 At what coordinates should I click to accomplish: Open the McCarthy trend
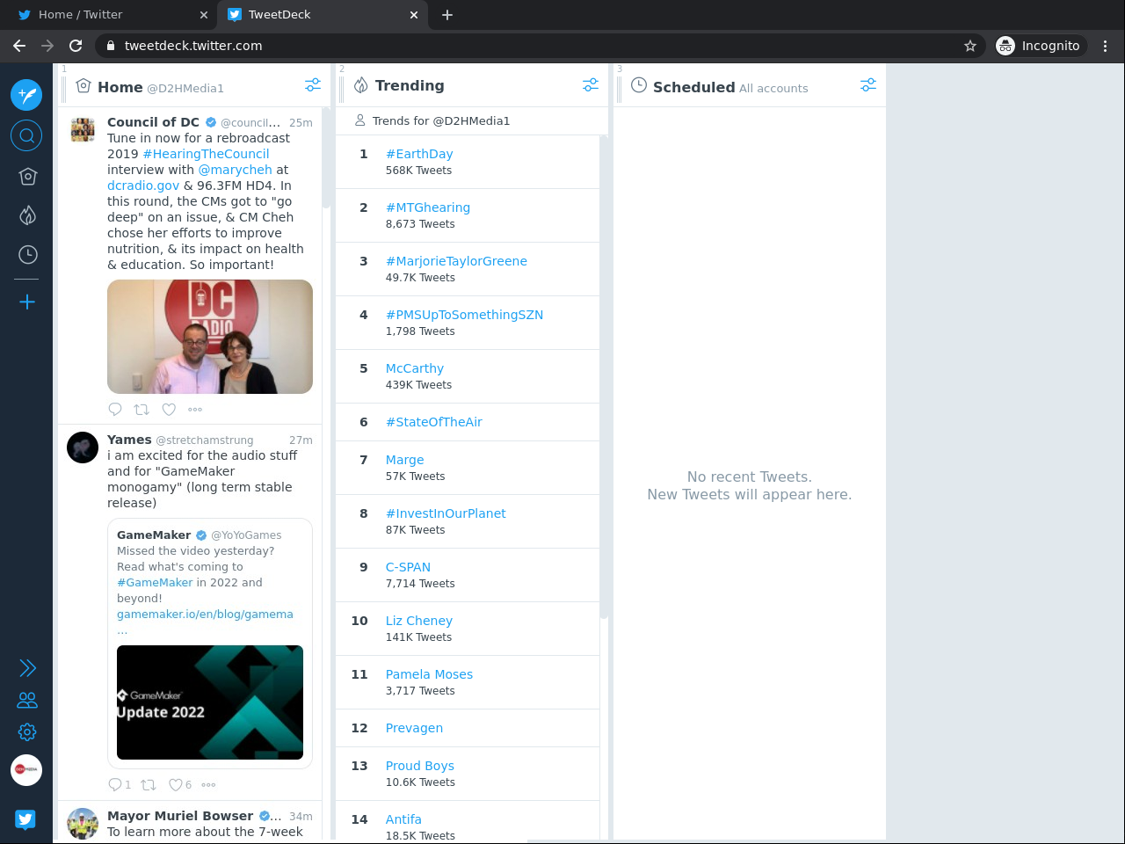[x=415, y=368]
